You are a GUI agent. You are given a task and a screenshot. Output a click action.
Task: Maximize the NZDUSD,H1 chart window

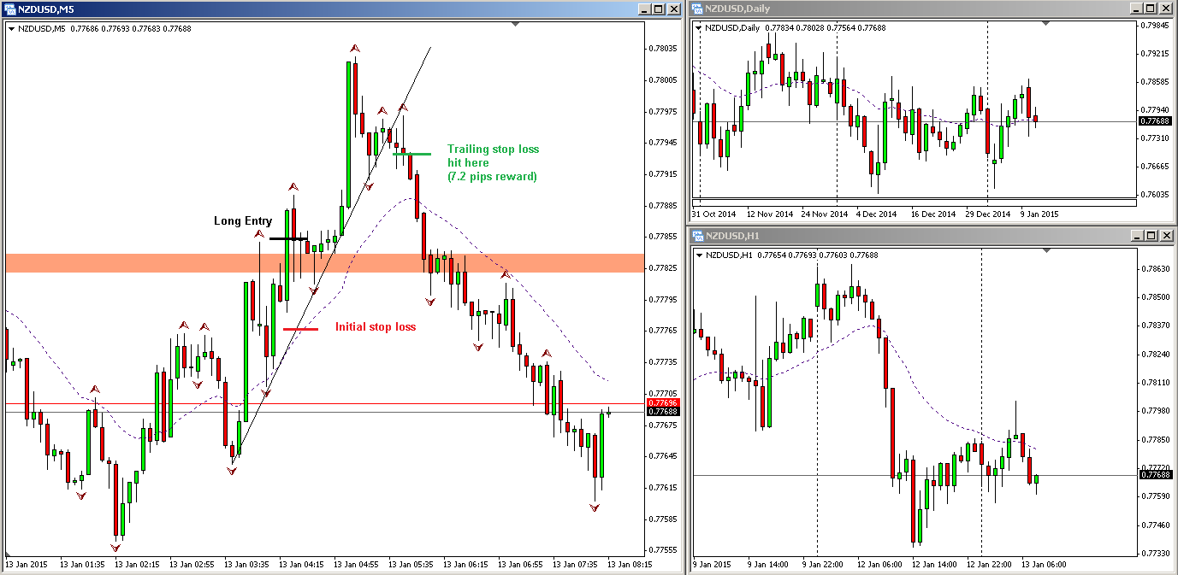1151,236
